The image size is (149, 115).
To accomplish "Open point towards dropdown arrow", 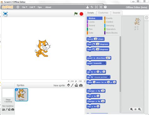I will (104, 63).
